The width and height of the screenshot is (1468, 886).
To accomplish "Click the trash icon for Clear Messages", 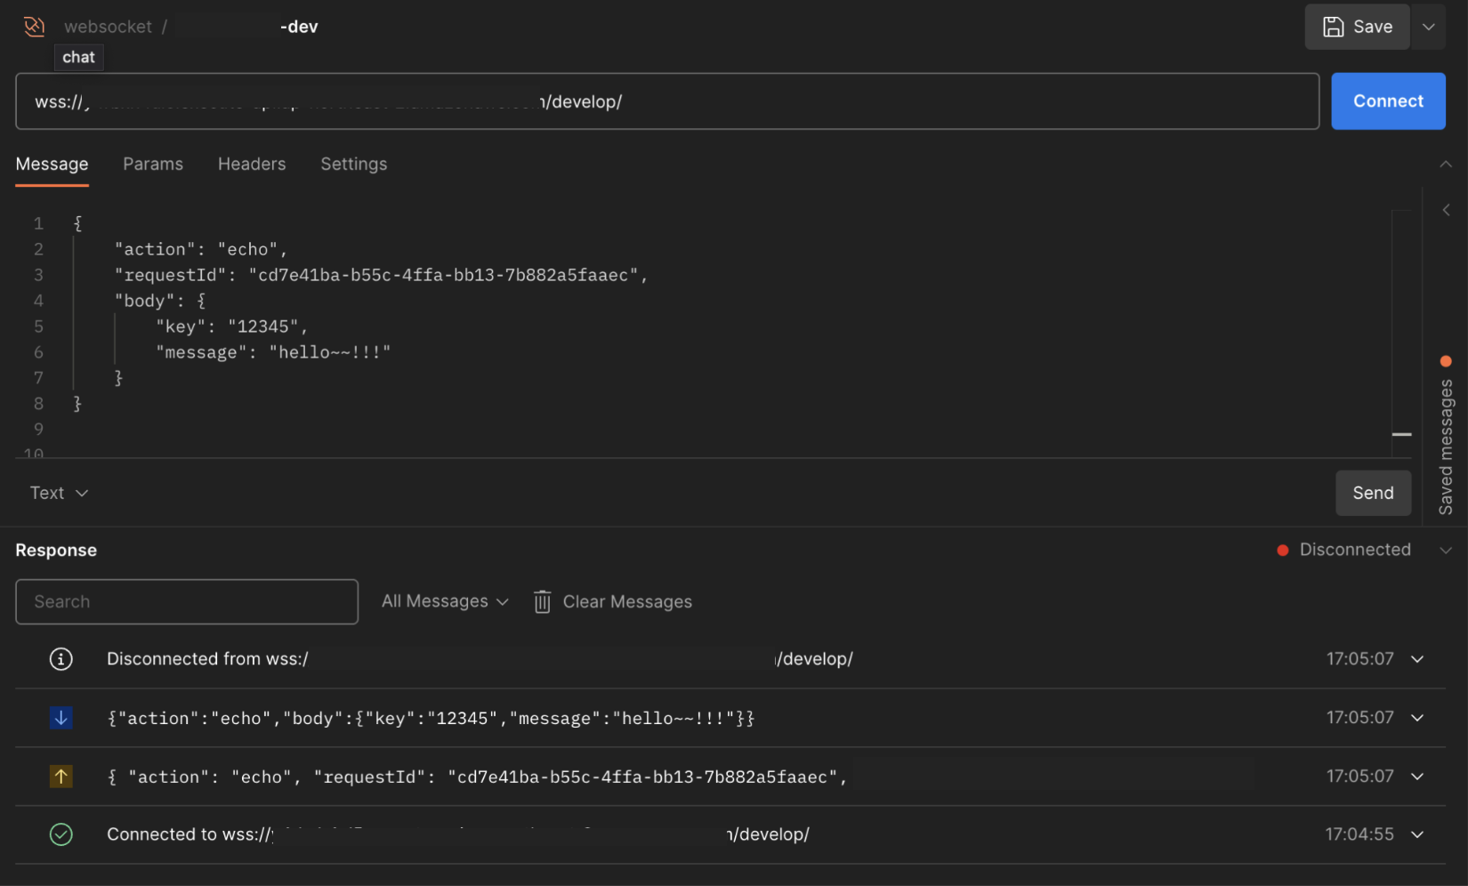I will tap(542, 602).
